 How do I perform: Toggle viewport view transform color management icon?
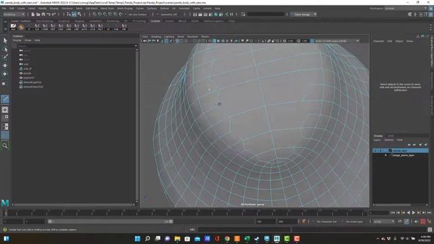pyautogui.click(x=312, y=41)
